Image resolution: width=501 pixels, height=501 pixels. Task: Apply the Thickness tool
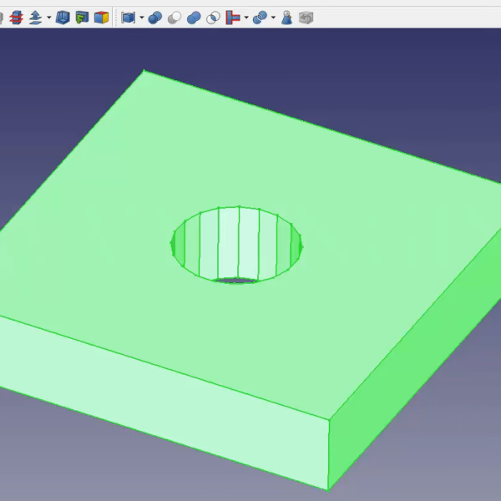click(63, 18)
